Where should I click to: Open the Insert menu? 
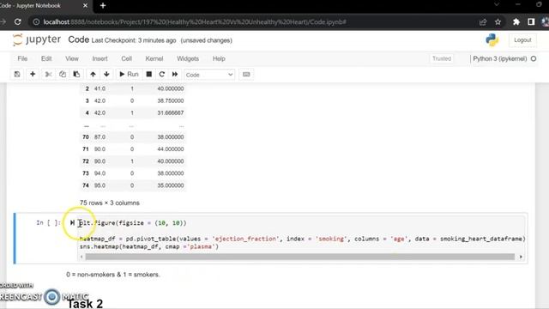(100, 58)
